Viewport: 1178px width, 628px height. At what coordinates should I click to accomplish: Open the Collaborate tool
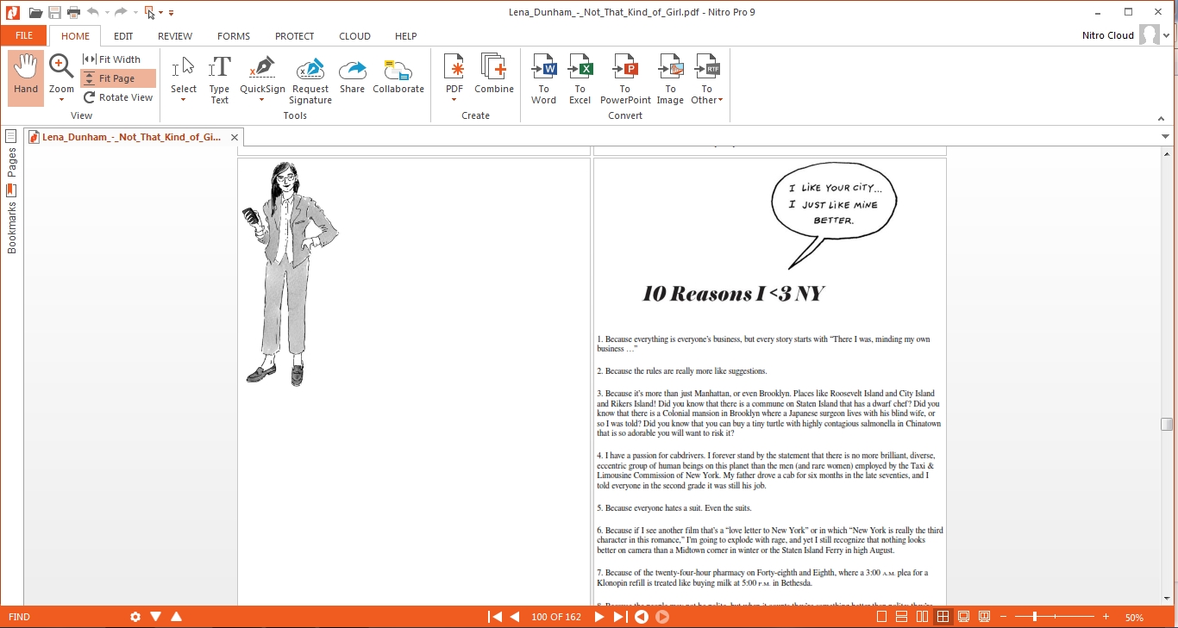click(x=398, y=75)
